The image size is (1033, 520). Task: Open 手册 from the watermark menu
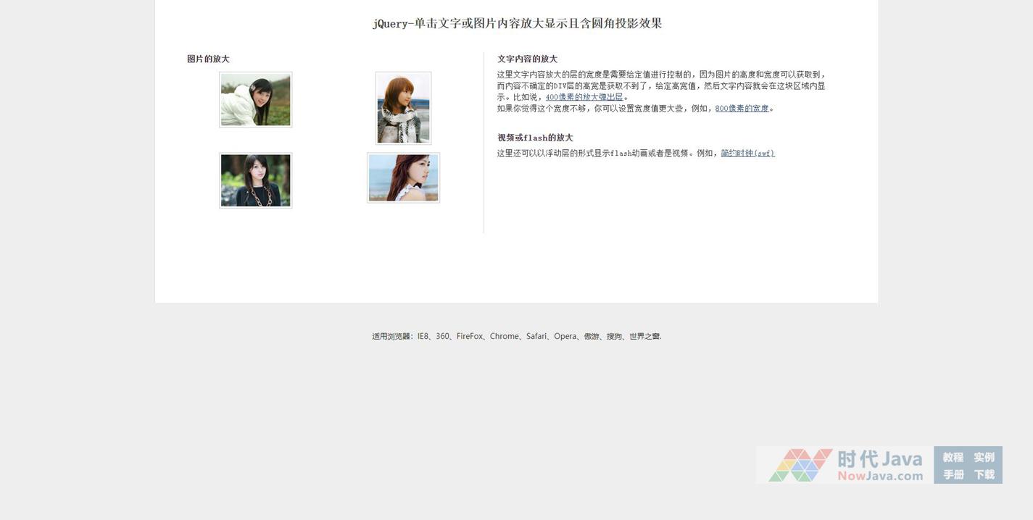pos(953,474)
